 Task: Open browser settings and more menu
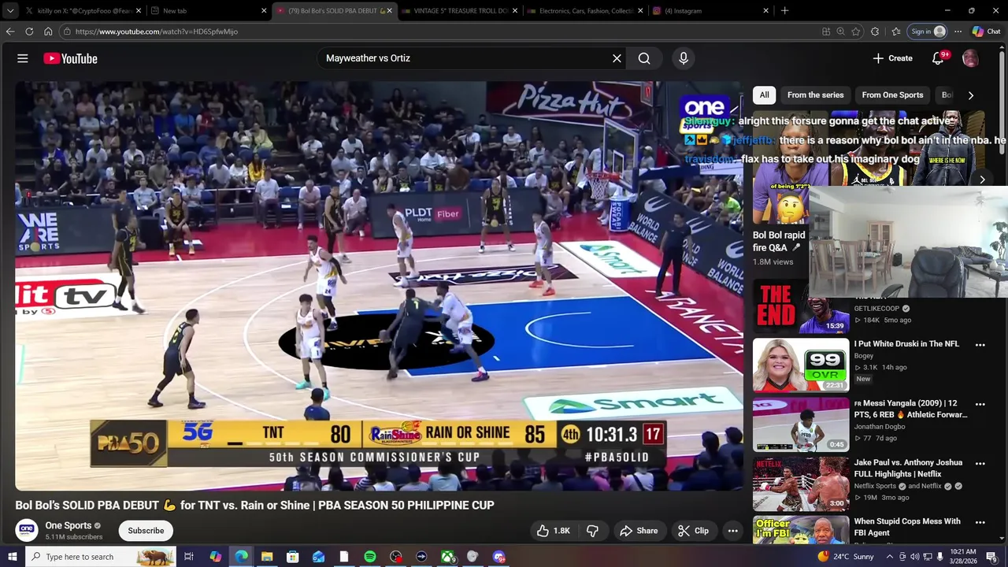tap(958, 31)
